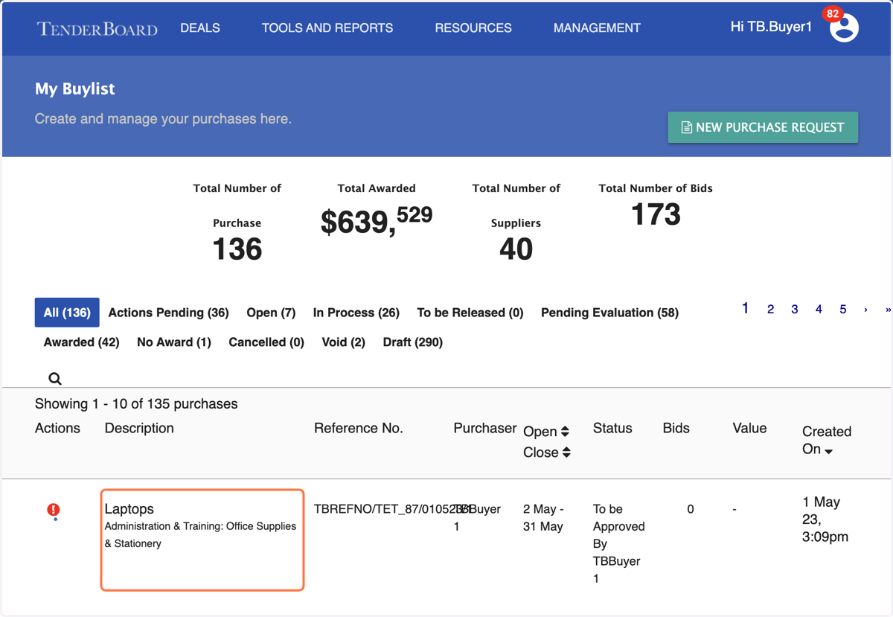Sort by Close date arrows
893x617 pixels.
(x=566, y=453)
